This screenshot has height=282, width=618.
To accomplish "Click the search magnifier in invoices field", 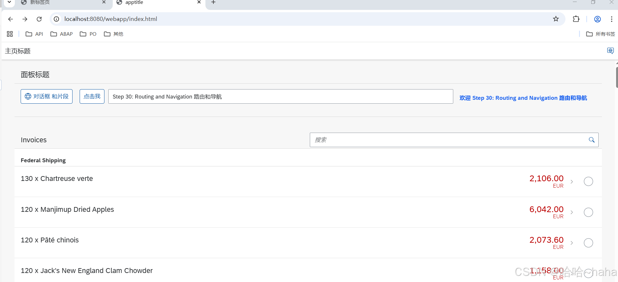I will pos(592,140).
